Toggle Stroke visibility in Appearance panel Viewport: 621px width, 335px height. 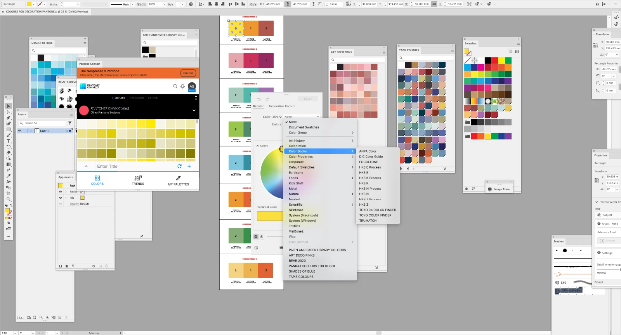click(x=61, y=192)
